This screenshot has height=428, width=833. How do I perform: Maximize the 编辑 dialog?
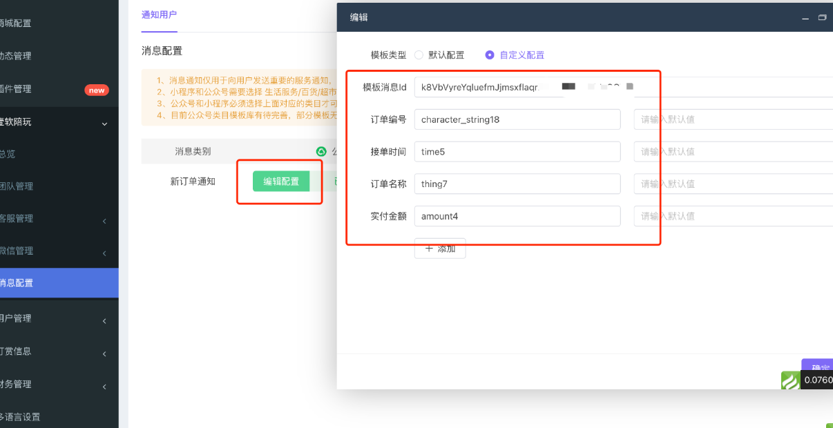pyautogui.click(x=822, y=18)
